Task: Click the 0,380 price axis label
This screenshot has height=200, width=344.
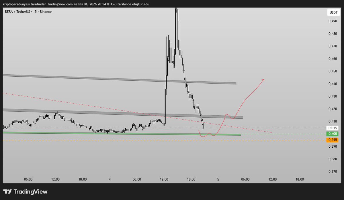Action: pos(333,159)
